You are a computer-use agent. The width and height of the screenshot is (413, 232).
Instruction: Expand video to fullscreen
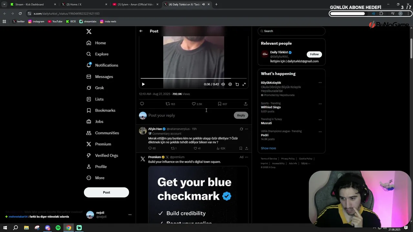[244, 84]
